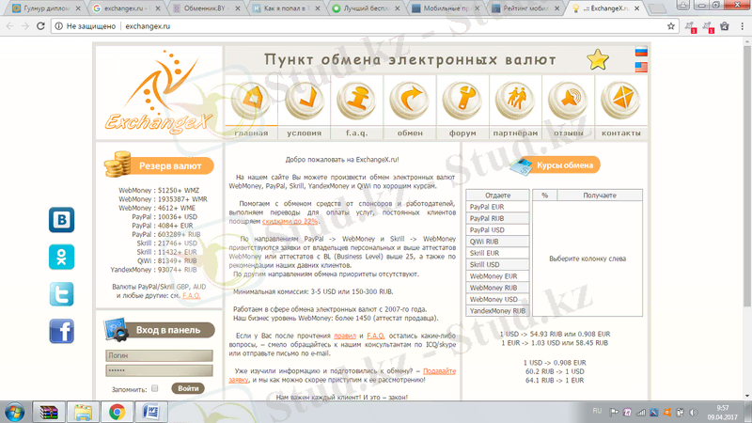The width and height of the screenshot is (752, 423).
Task: Open the Odnoklassniki social share button
Action: coord(61,257)
